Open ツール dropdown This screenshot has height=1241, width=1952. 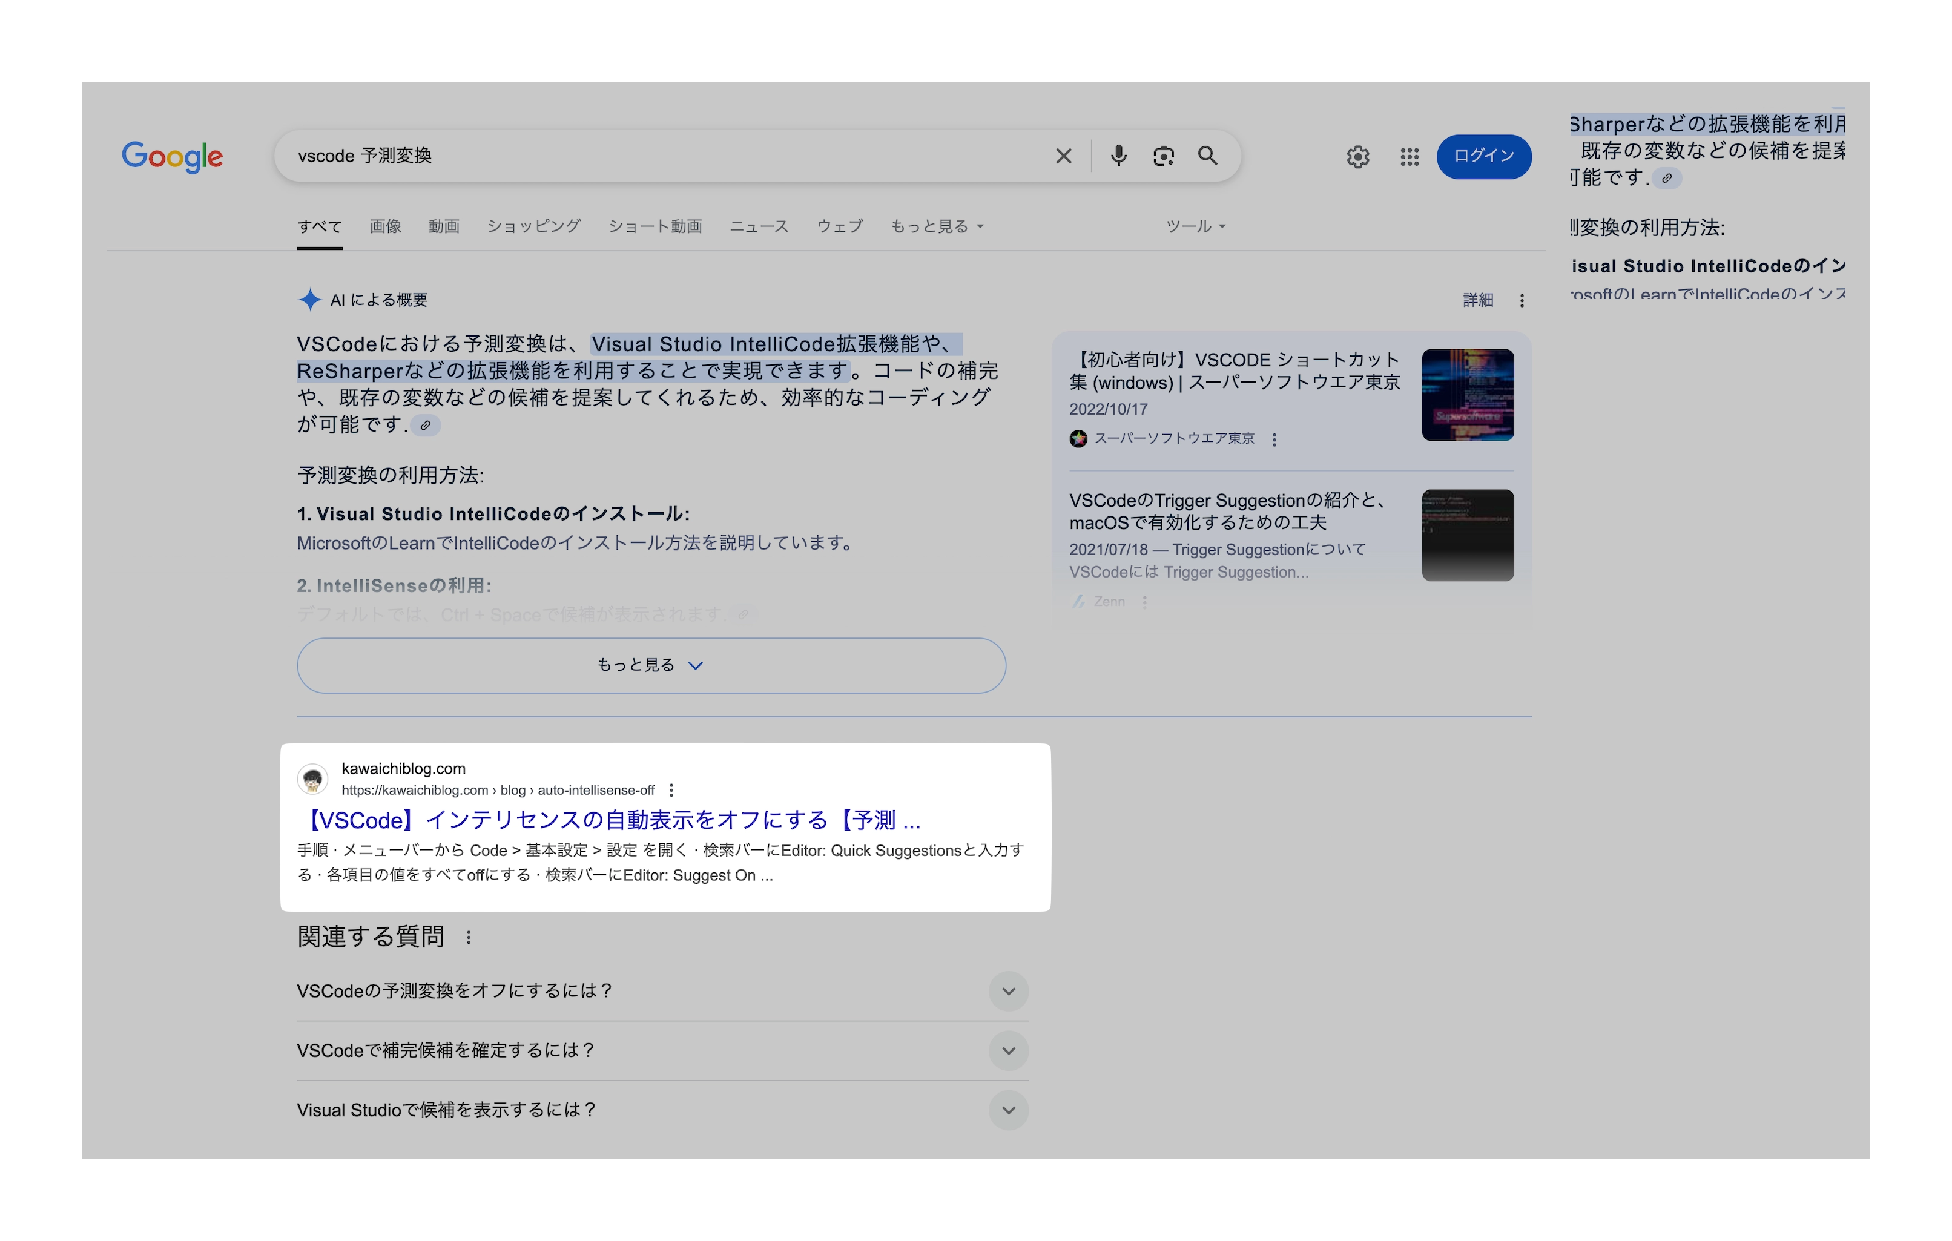(1195, 226)
